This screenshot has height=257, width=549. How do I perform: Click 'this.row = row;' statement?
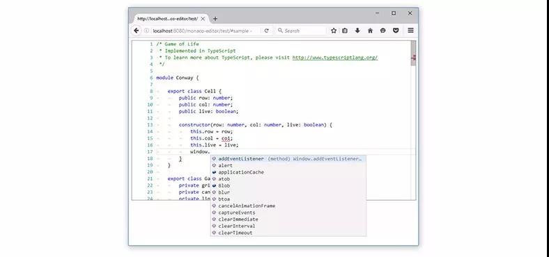[x=211, y=132]
